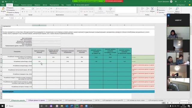Open PowerPoint from the taskbar
The width and height of the screenshot is (192, 108).
(81, 106)
